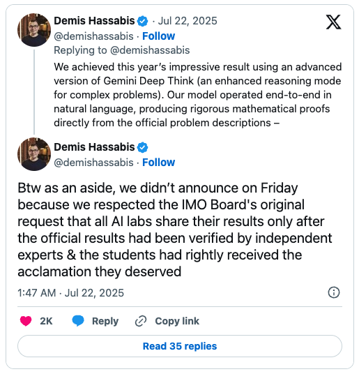Follow @demishassabis in the top tweet
The height and width of the screenshot is (374, 359).
tap(158, 36)
